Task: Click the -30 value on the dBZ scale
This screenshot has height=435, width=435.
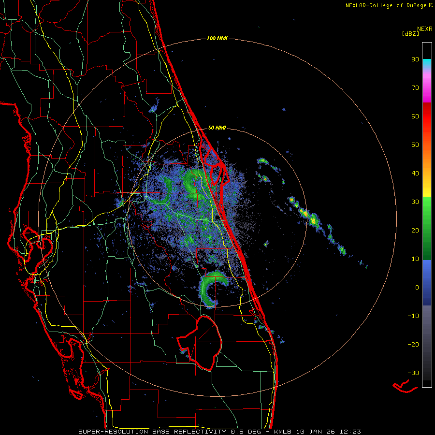Action: 413,373
